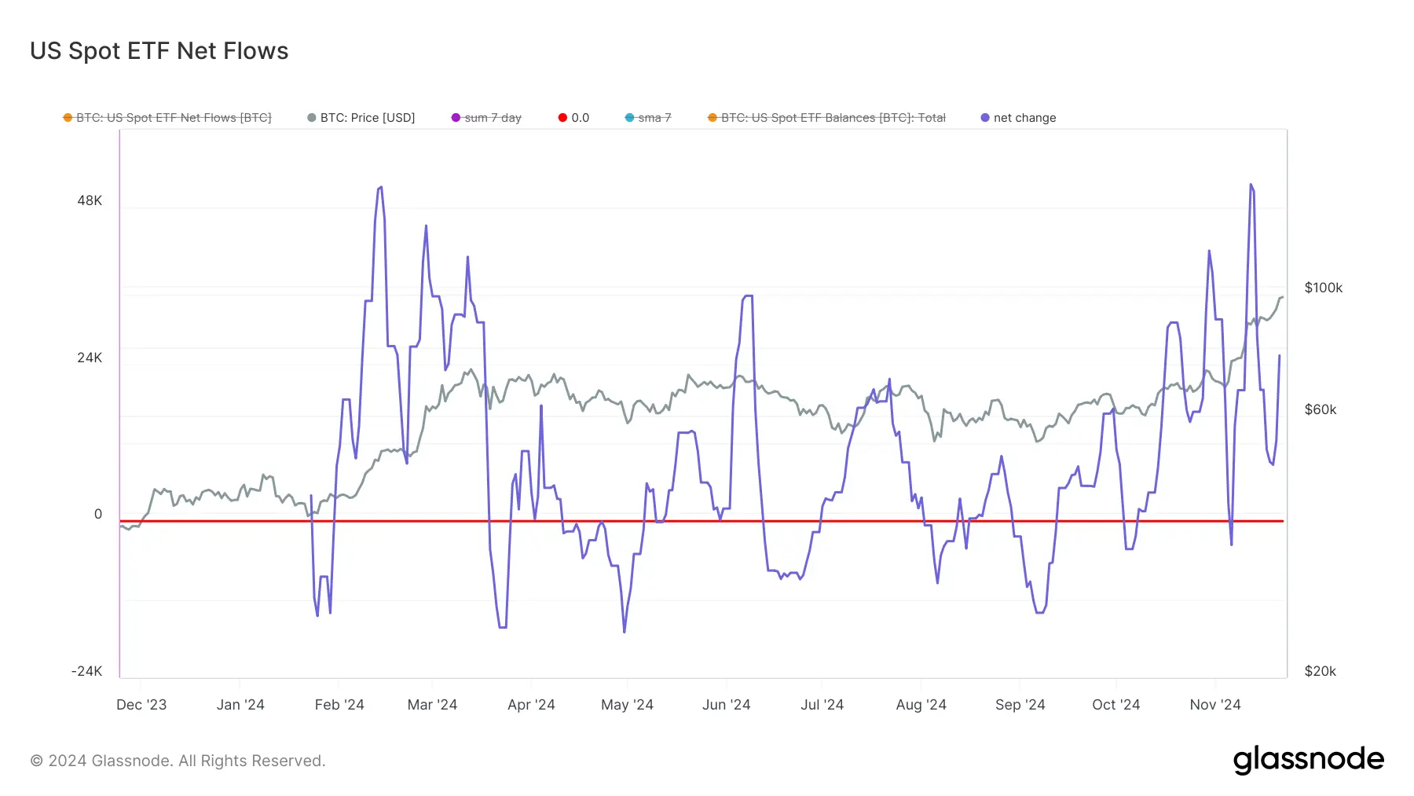Click the Oct '24 axis label
Screen dimensions: 1414x796
(x=1115, y=705)
